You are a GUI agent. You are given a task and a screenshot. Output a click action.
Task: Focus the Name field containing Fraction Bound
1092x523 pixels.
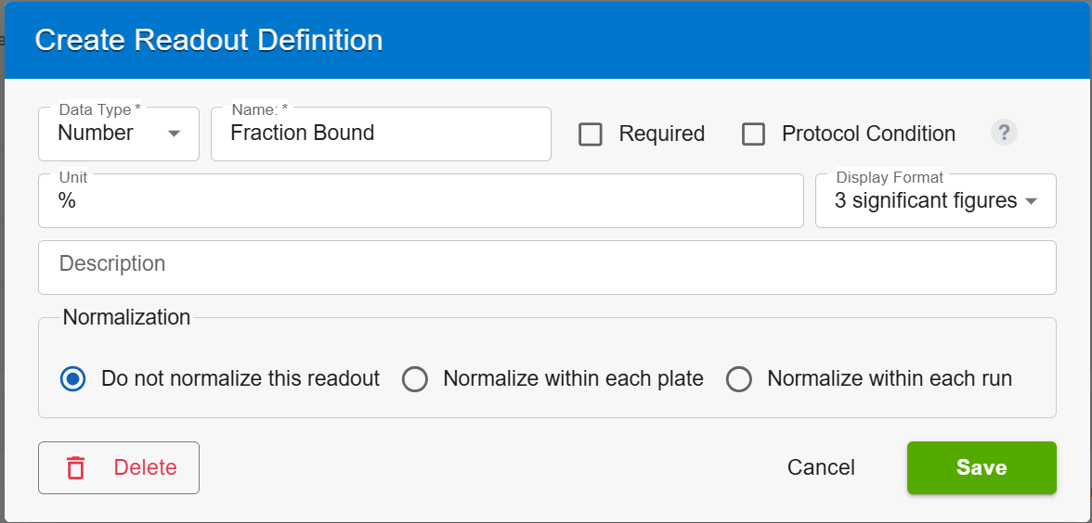coord(381,134)
